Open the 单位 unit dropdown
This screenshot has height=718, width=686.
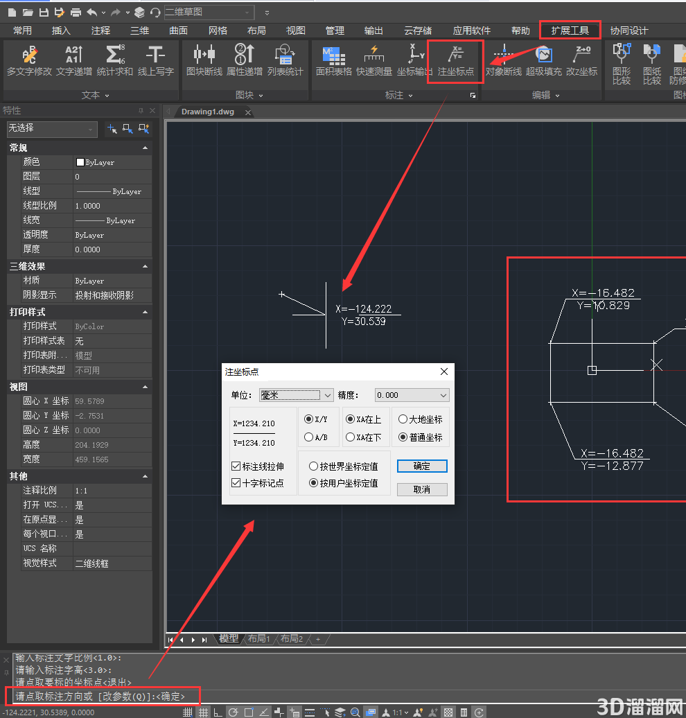tap(297, 395)
